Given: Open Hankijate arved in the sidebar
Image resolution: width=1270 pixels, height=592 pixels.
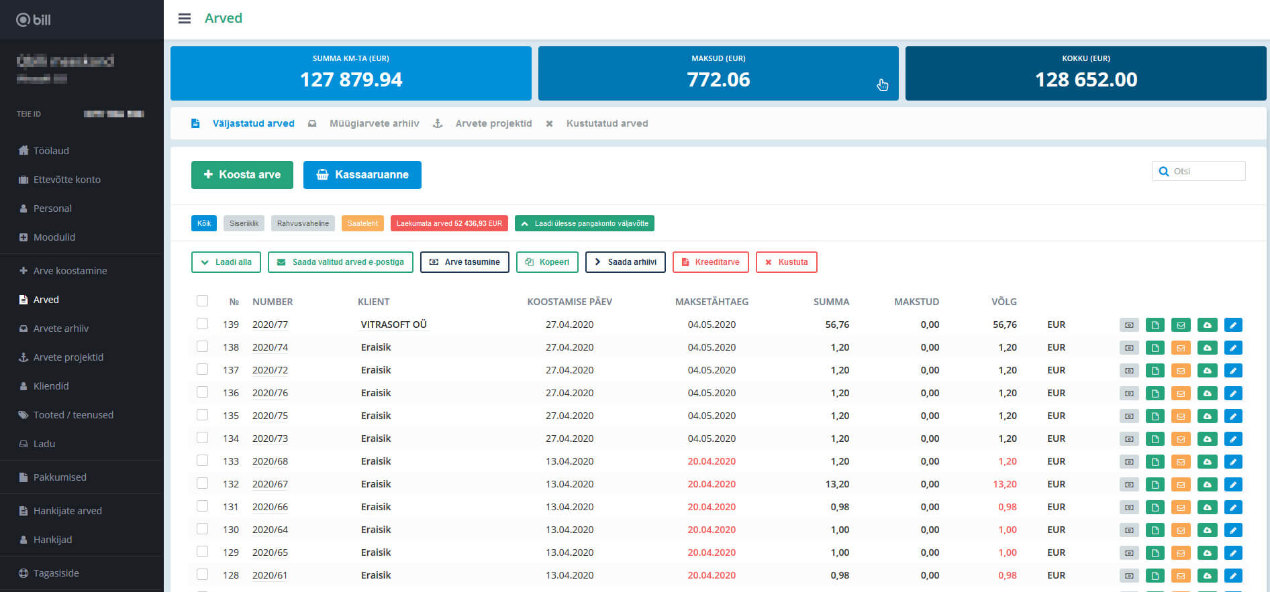Looking at the screenshot, I should [67, 511].
